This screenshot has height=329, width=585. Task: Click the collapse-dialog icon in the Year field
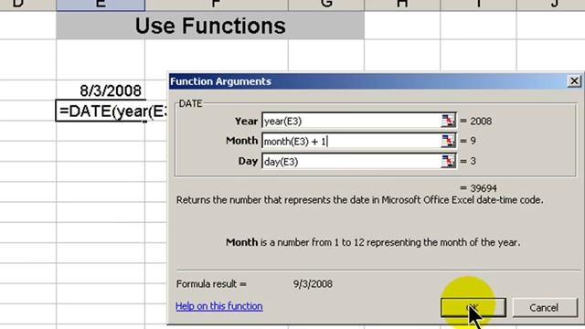(x=448, y=121)
